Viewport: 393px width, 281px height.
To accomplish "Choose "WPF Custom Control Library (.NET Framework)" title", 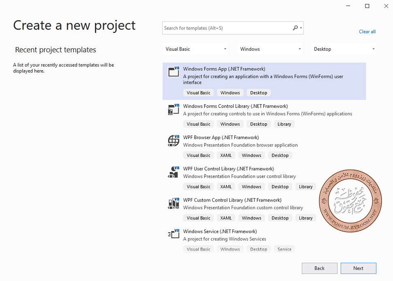I will [232, 200].
